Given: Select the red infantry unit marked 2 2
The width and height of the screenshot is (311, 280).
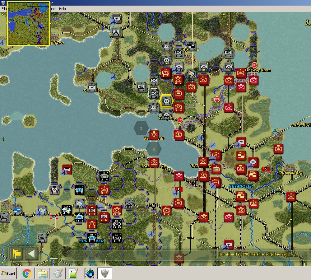Looking at the screenshot, I should tap(178, 80).
